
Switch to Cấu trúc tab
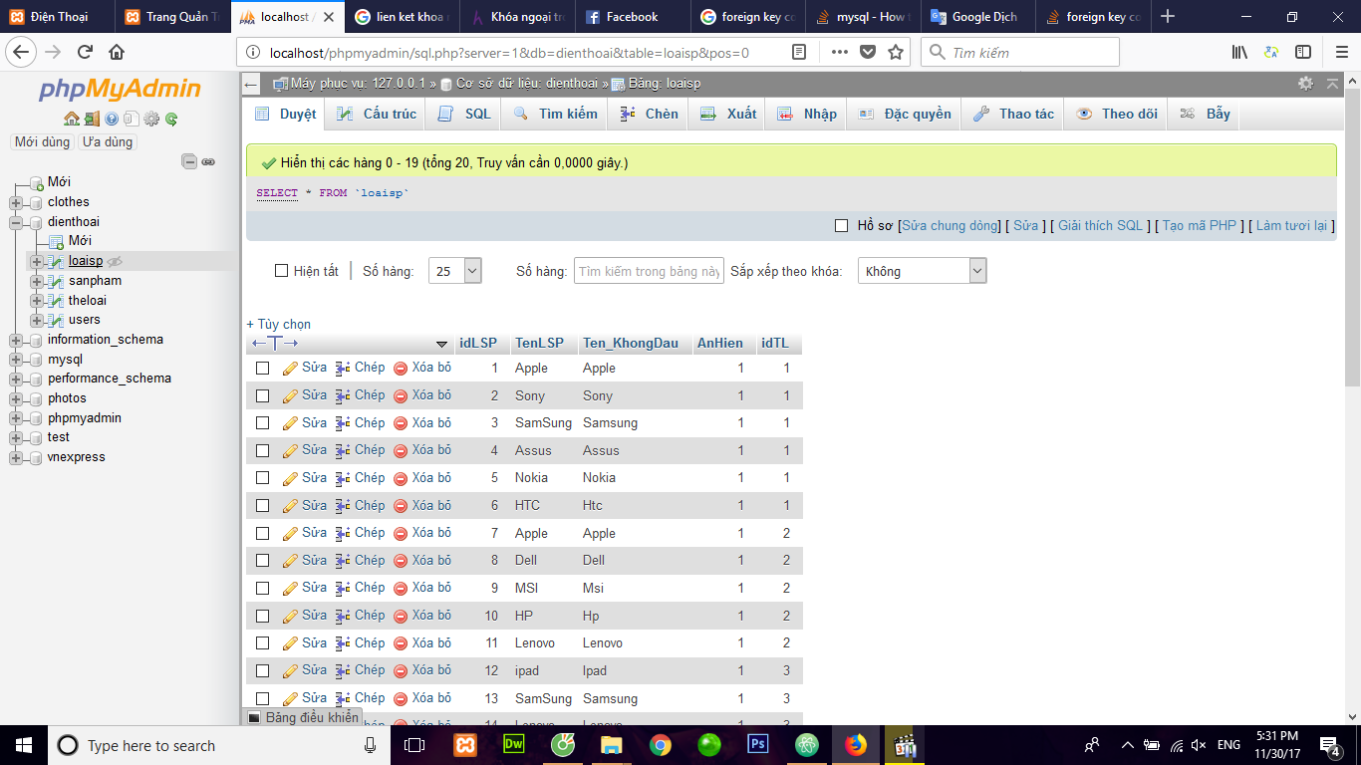click(377, 114)
